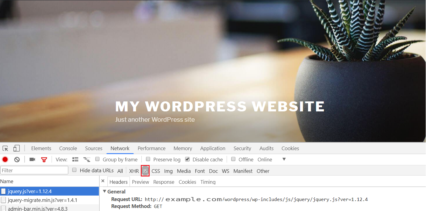This screenshot has height=211, width=426.
Task: Filter requests by Media
Action: (x=184, y=171)
